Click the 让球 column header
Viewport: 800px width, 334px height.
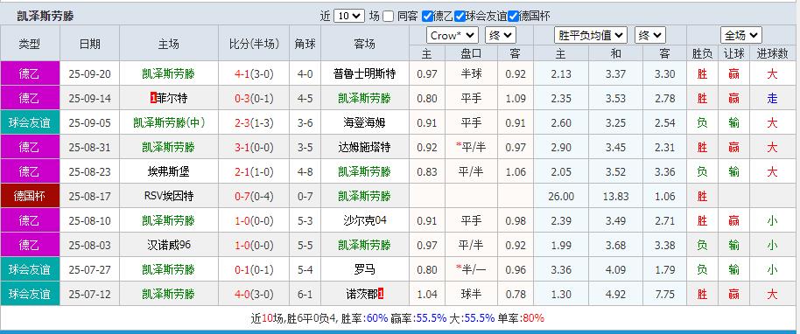click(734, 53)
